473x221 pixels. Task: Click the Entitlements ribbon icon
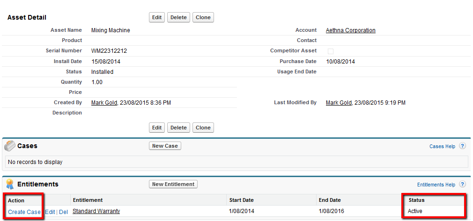click(10, 184)
